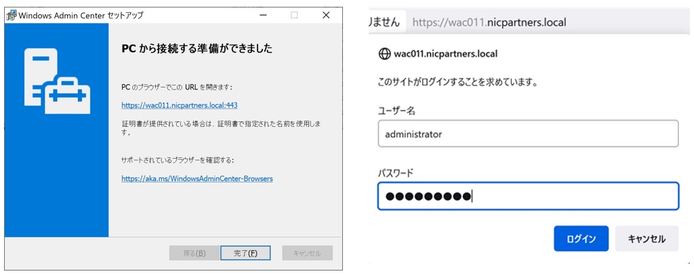
Task: Click the browser address bar URL
Action: [489, 22]
